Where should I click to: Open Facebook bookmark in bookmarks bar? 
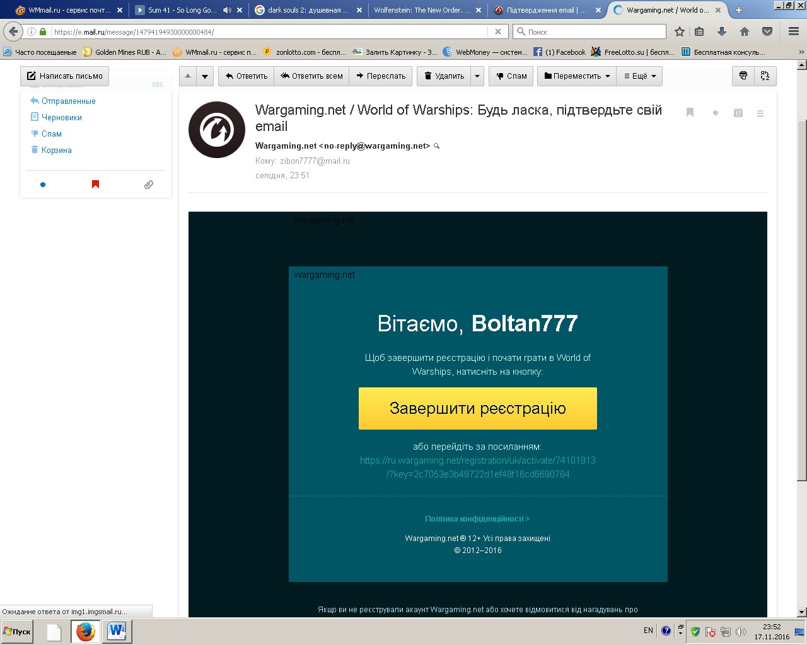pos(559,52)
